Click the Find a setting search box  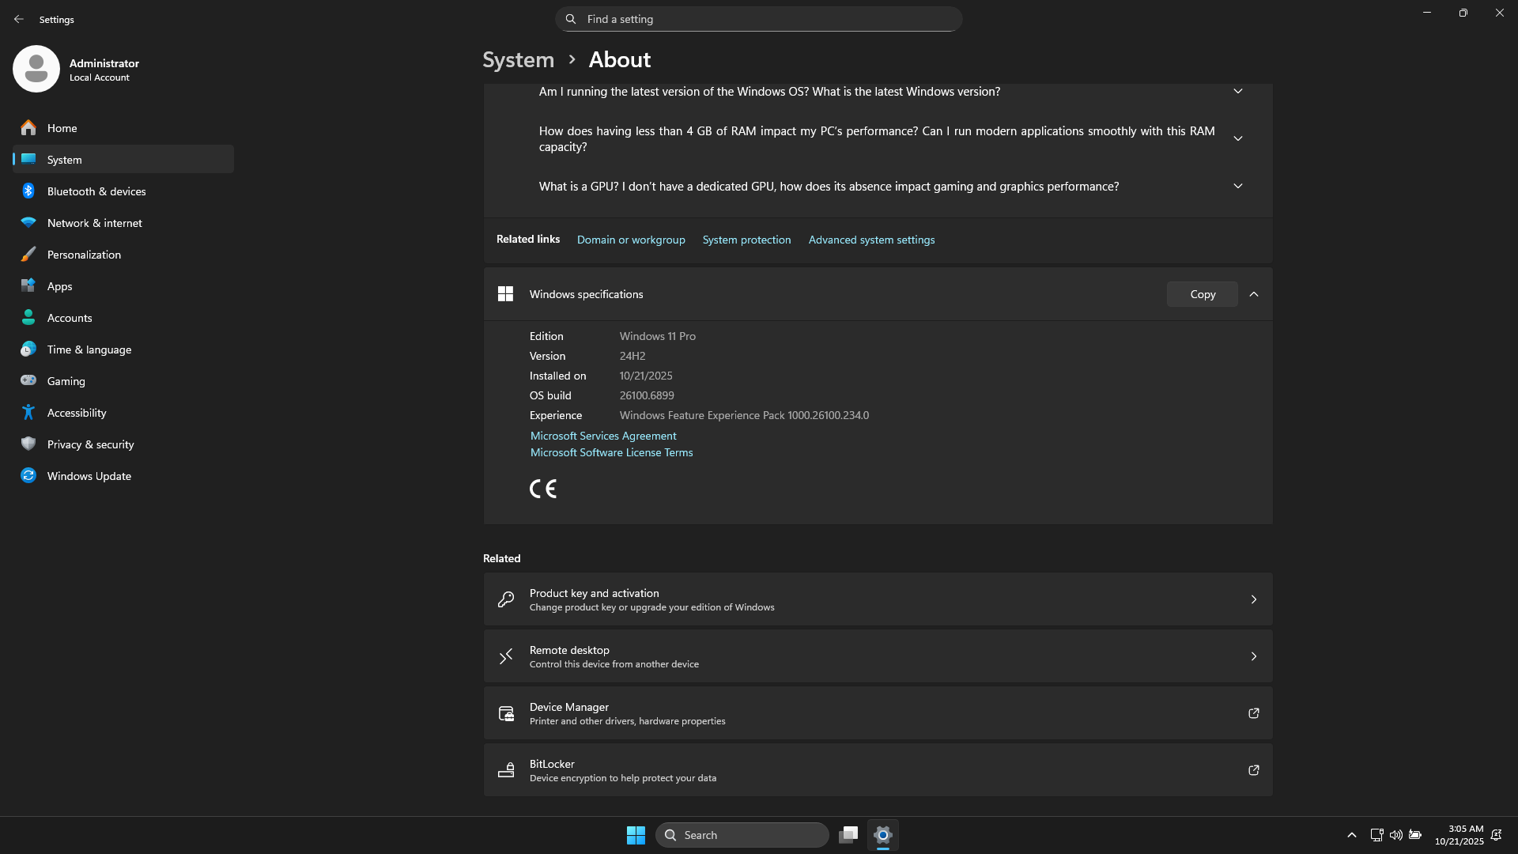coord(759,19)
